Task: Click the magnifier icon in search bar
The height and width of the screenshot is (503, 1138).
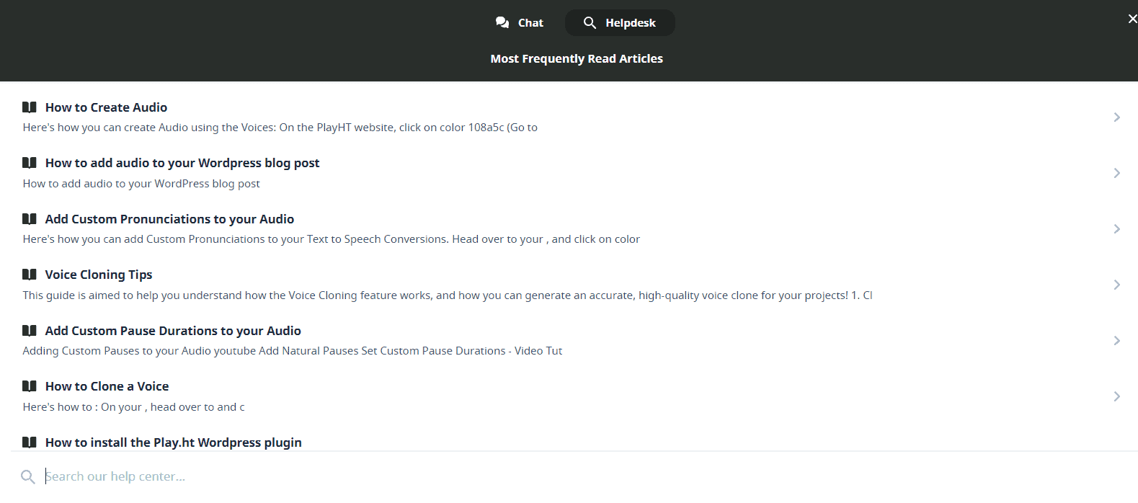Action: tap(28, 477)
